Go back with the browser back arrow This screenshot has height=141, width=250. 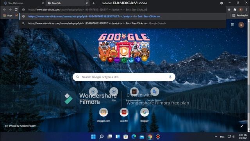(x=4, y=9)
